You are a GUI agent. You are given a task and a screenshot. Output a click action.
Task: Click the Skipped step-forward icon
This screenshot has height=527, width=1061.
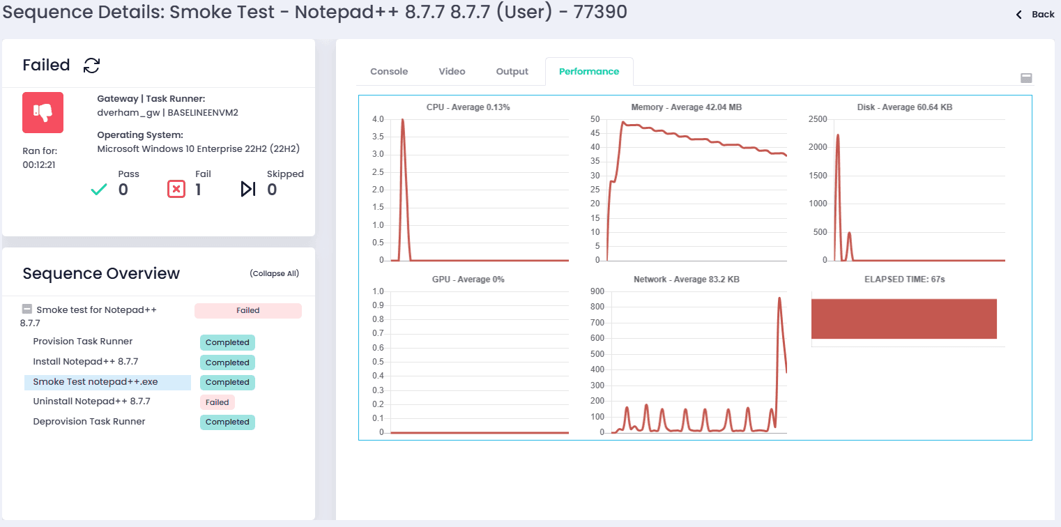(248, 189)
